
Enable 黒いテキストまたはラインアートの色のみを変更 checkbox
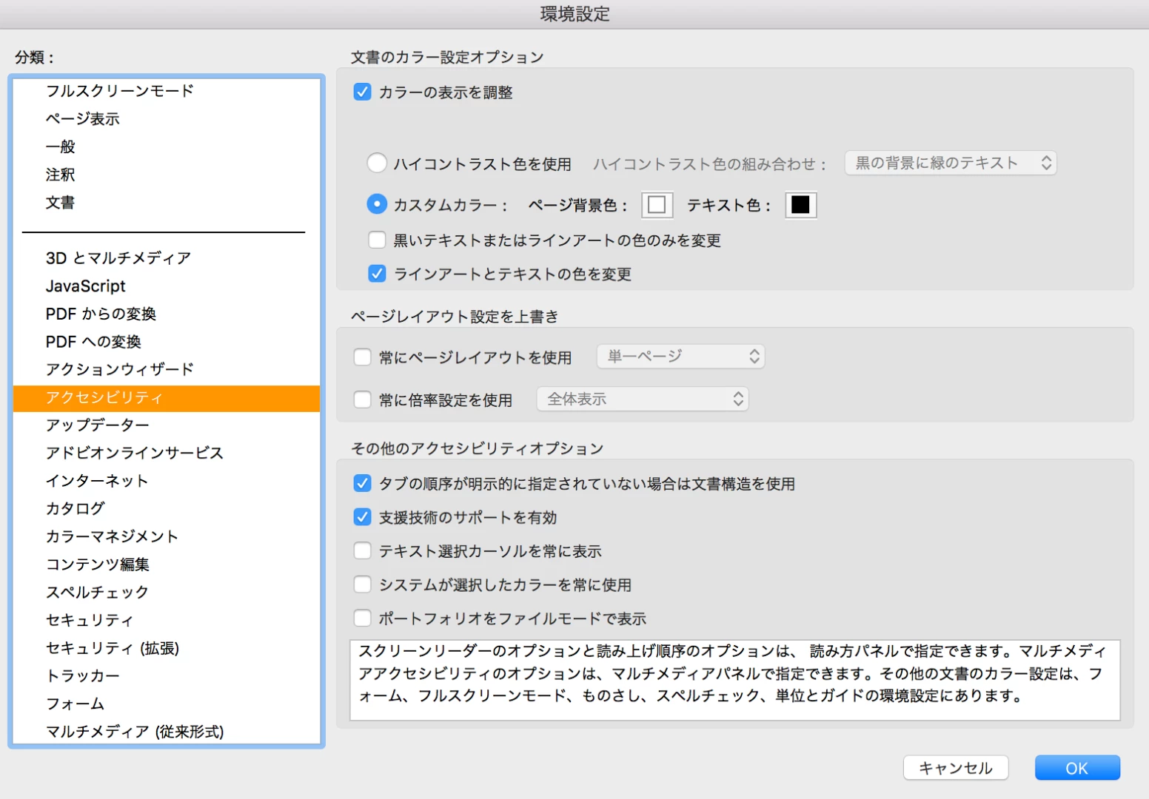coord(377,240)
